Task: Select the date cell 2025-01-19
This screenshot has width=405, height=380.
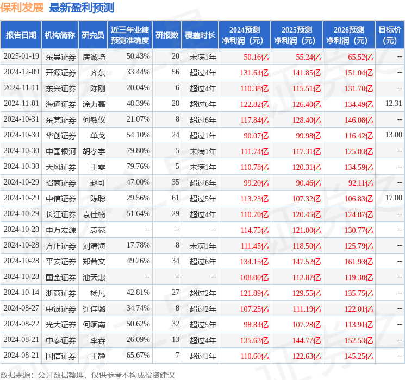Action: (21, 56)
